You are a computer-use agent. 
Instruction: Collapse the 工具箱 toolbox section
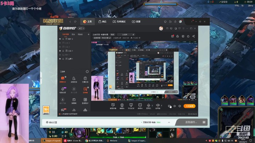pos(87,71)
